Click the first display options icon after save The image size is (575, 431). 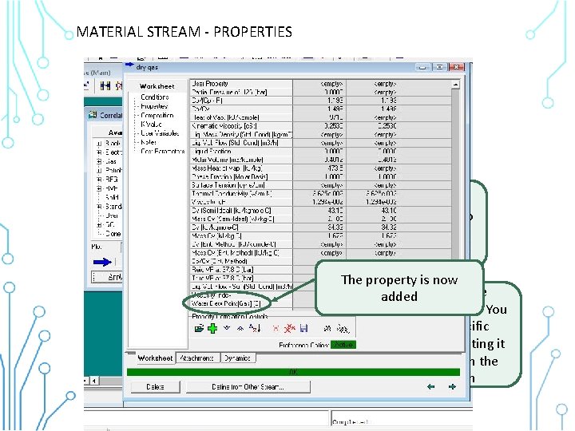coord(327,328)
